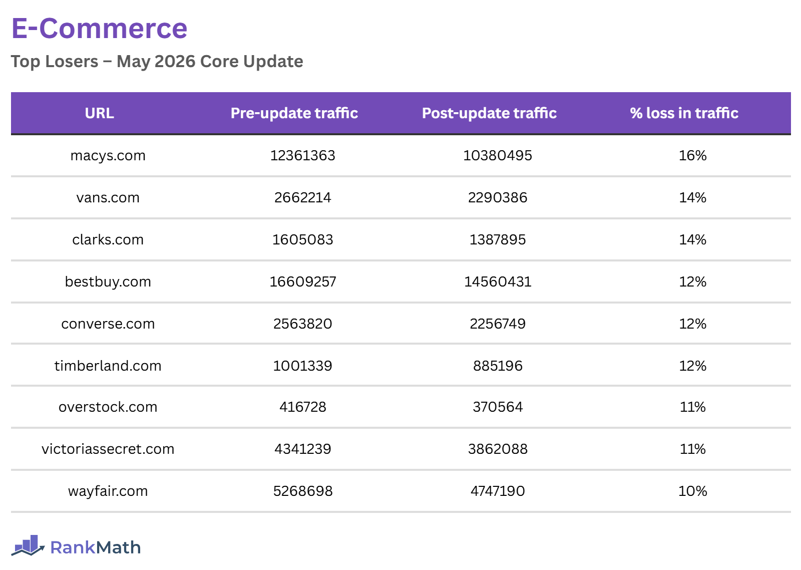Click the RankMath brand name text
The image size is (801, 570).
[x=96, y=547]
